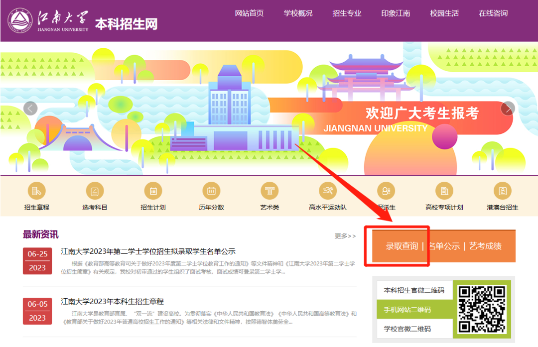Open 校园生活 menu item
The width and height of the screenshot is (538, 347).
[x=444, y=13]
